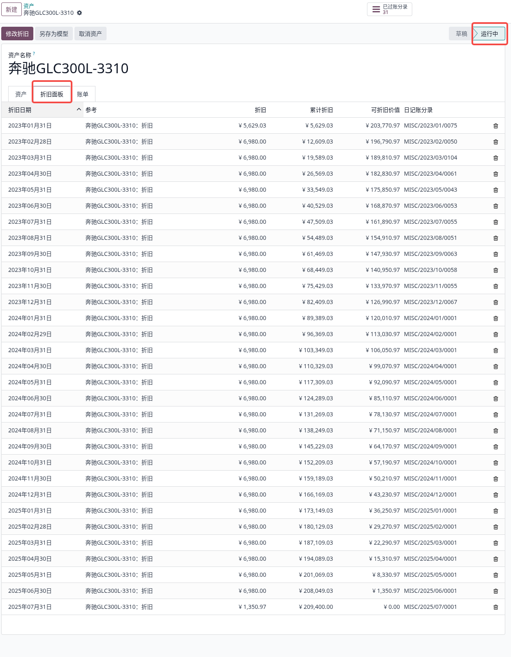Delete the 2023年06月30日 depreciation row
Screen dimensions: 511x657
[496, 206]
